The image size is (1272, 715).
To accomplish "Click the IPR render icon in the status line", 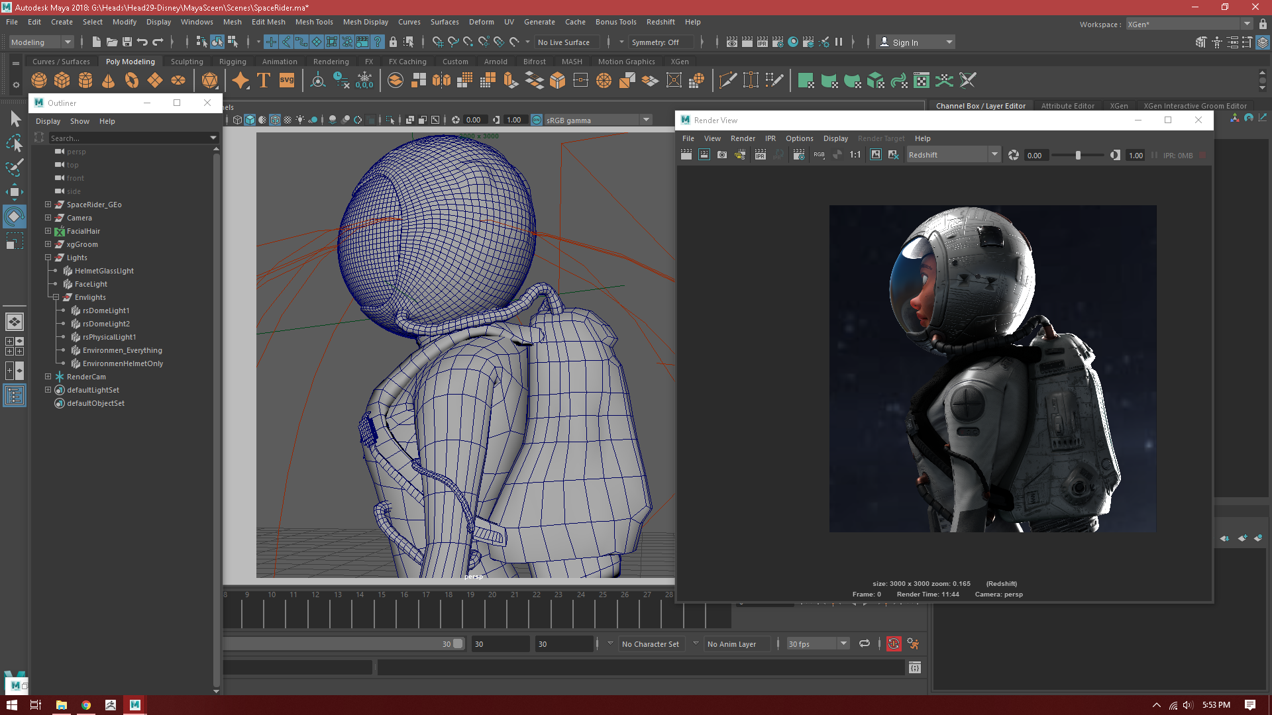I will pyautogui.click(x=763, y=42).
